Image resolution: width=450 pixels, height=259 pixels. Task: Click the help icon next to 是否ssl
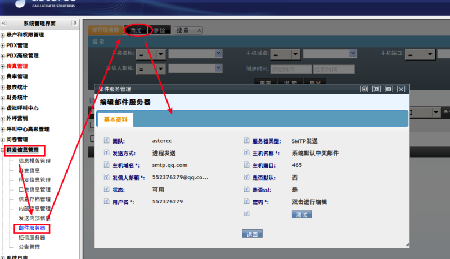[247, 189]
